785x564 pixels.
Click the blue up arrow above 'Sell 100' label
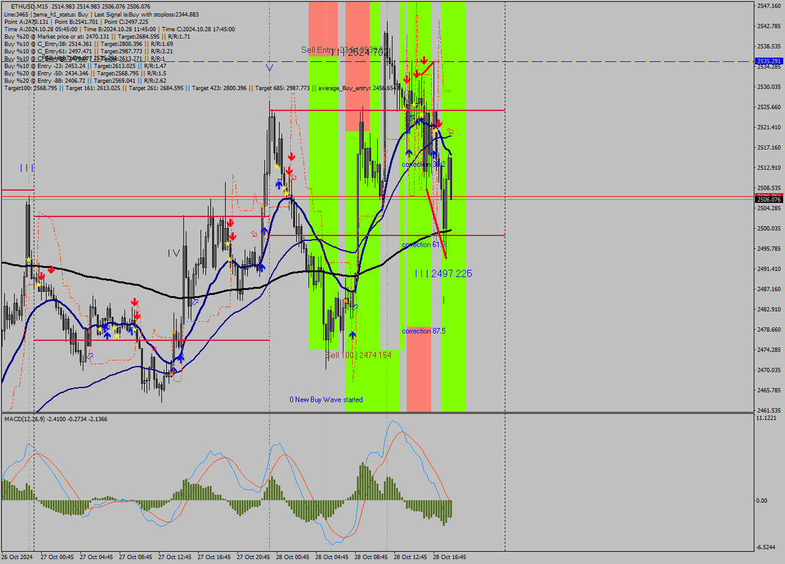pos(353,335)
